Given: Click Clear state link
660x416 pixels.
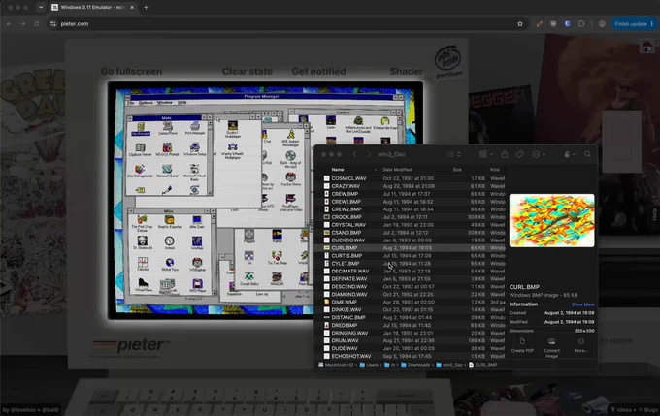Looking at the screenshot, I should click(247, 72).
